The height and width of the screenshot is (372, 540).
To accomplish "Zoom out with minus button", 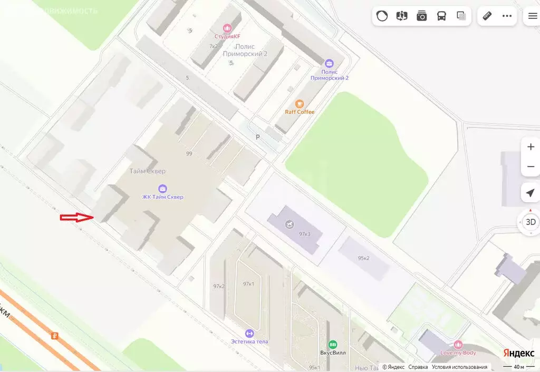I will (x=531, y=167).
